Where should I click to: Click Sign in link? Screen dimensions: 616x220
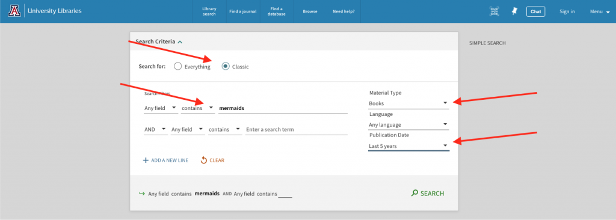[567, 11]
